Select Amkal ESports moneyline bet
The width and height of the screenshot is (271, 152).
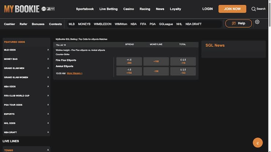tap(156, 71)
